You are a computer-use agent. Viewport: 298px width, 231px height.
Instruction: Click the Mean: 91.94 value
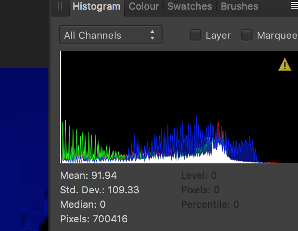tap(89, 175)
